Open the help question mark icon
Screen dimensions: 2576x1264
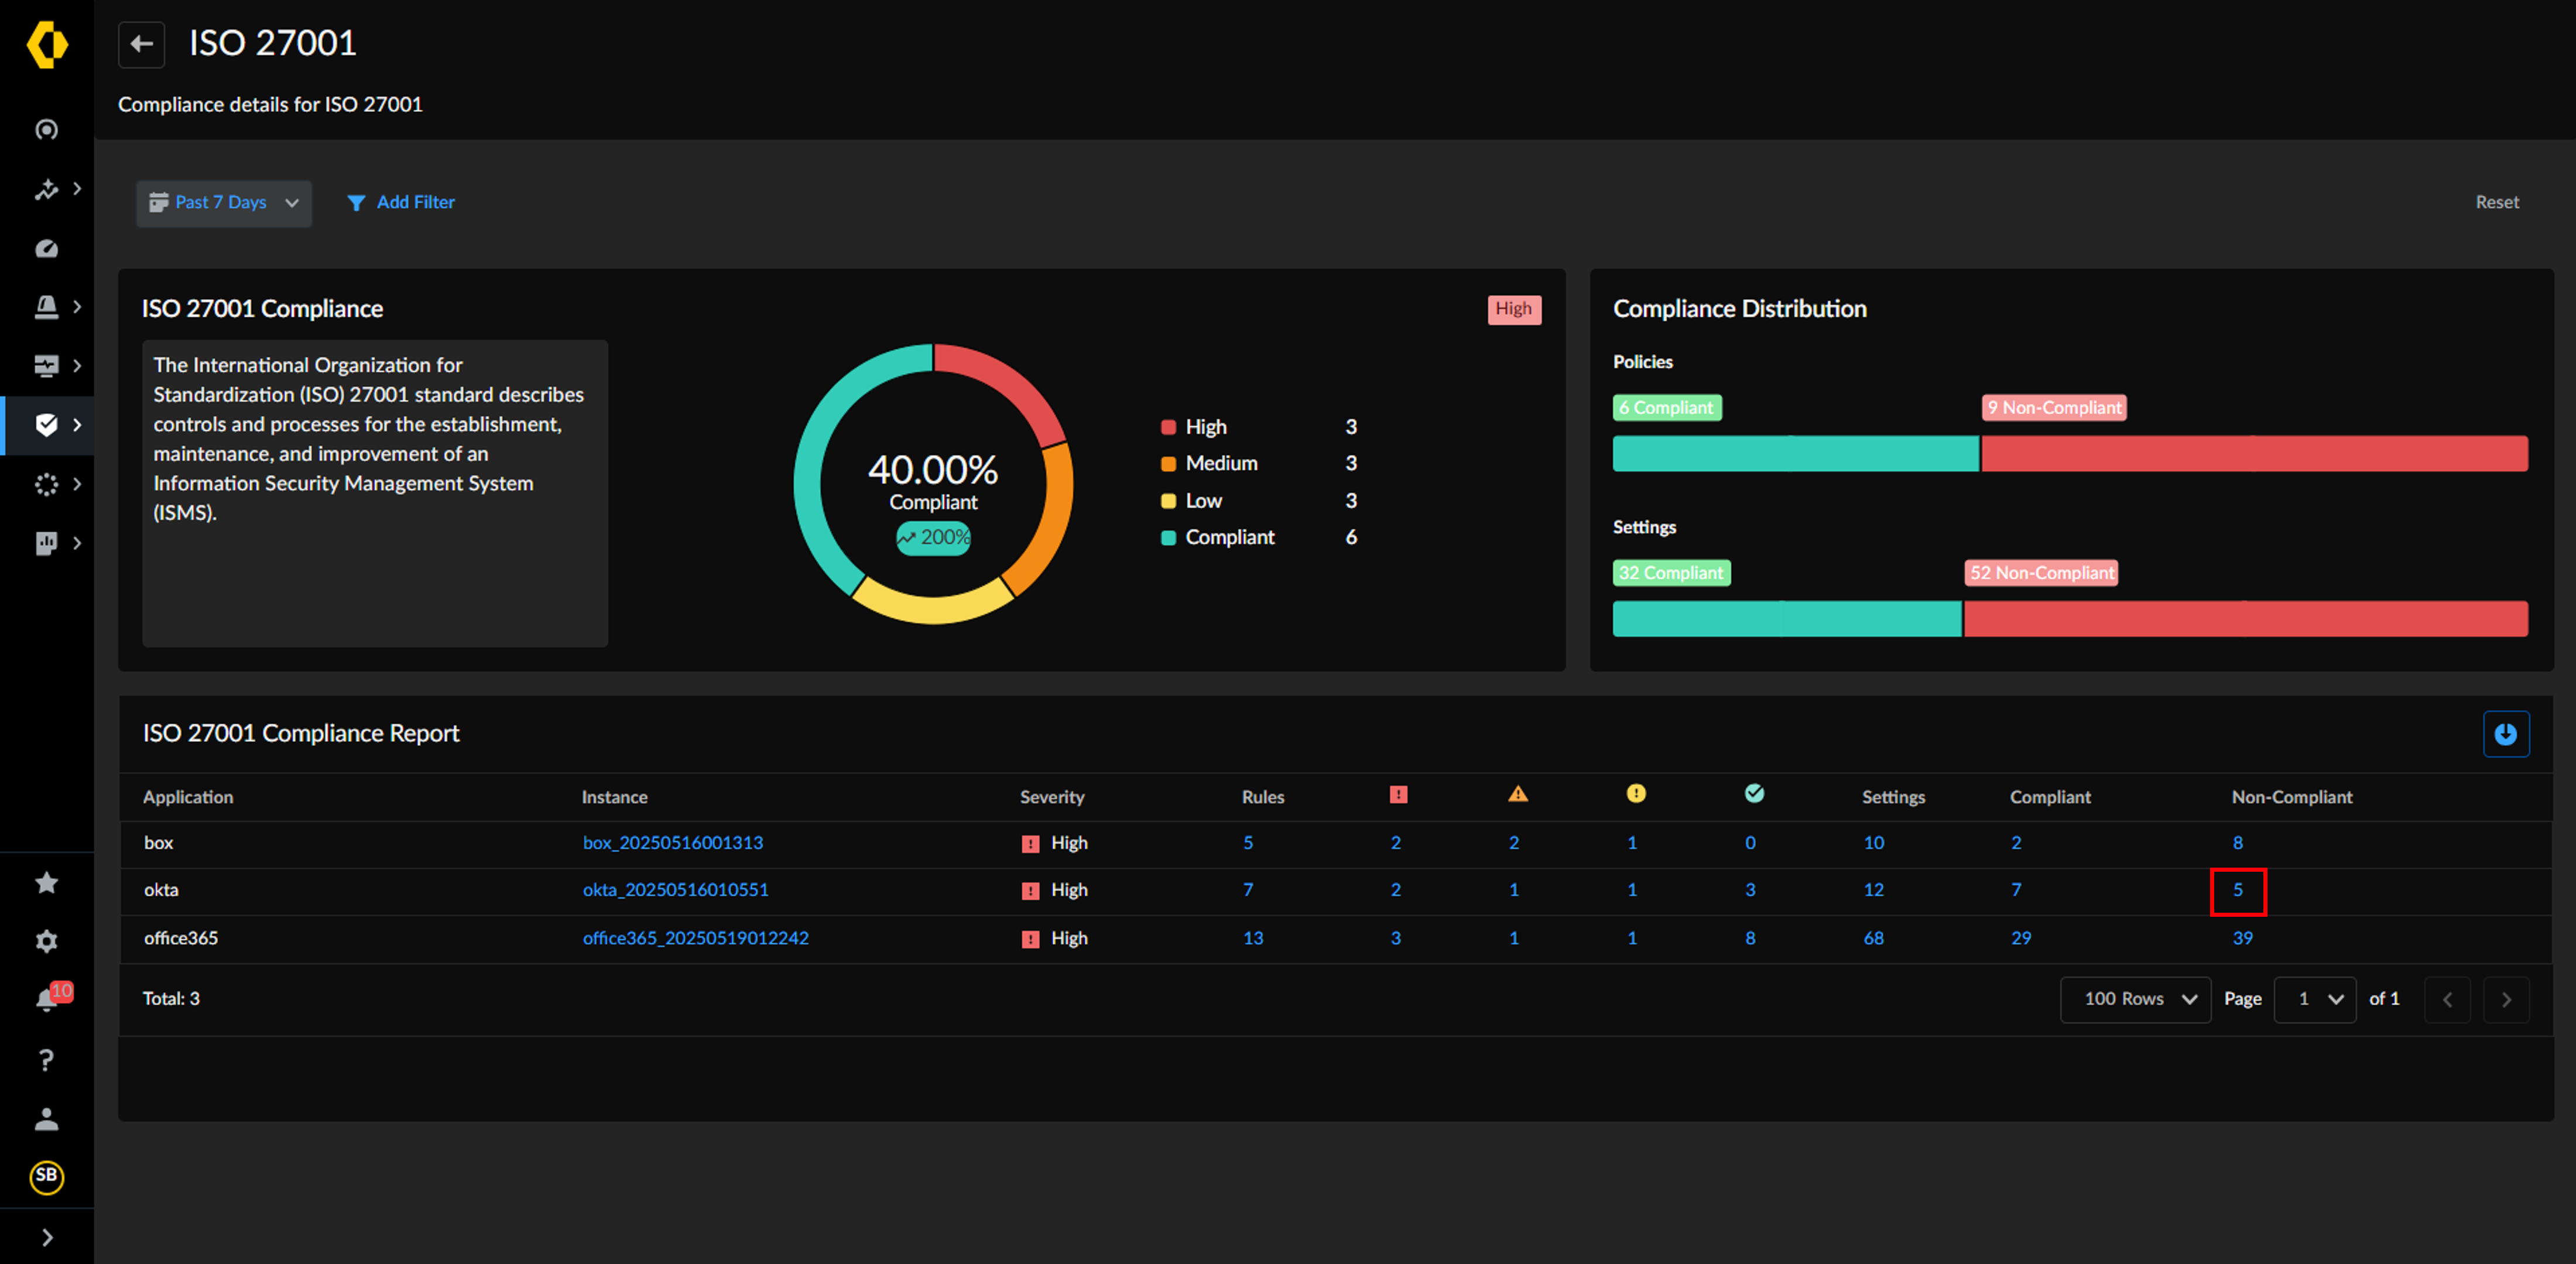46,1059
